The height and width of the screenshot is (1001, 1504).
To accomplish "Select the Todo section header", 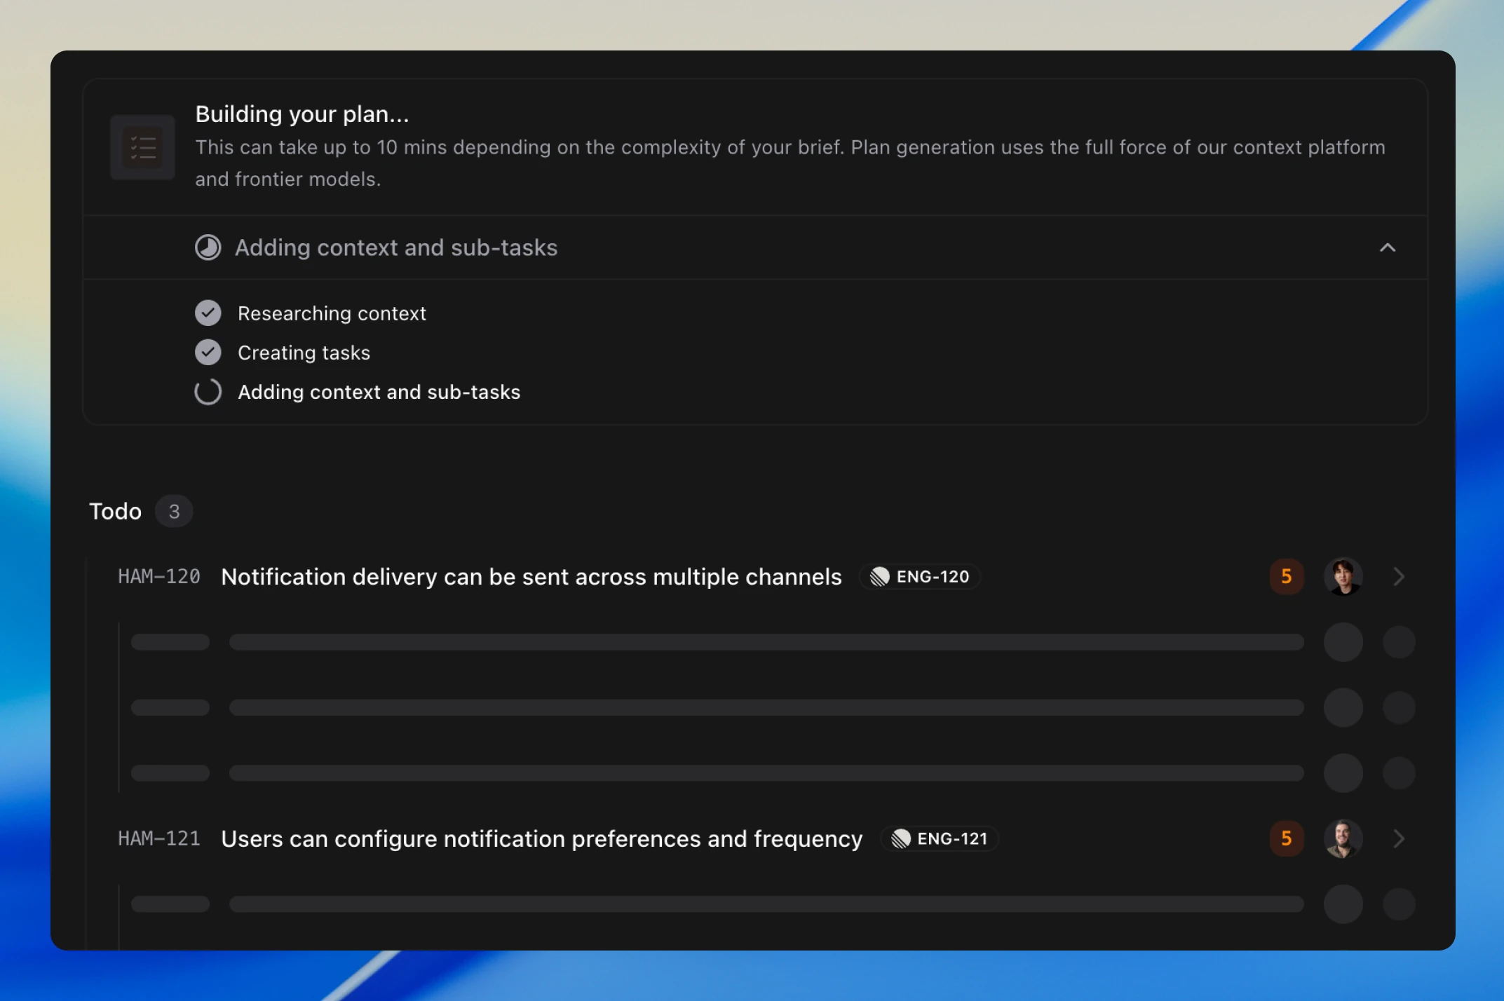I will [x=115, y=512].
